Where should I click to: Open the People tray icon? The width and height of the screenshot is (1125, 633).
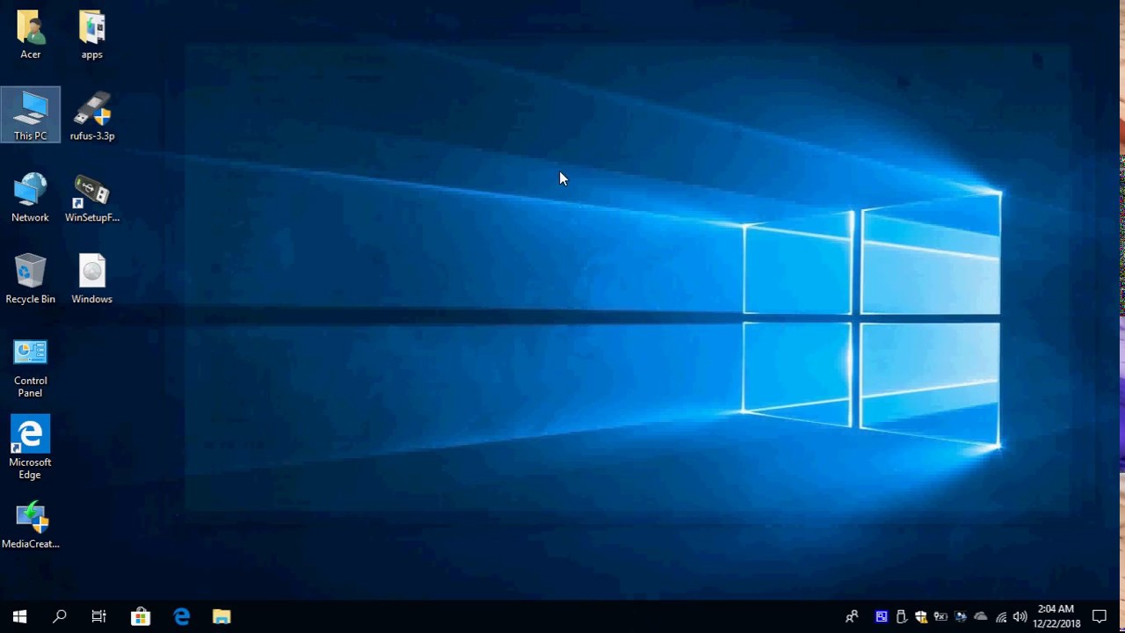coord(852,616)
